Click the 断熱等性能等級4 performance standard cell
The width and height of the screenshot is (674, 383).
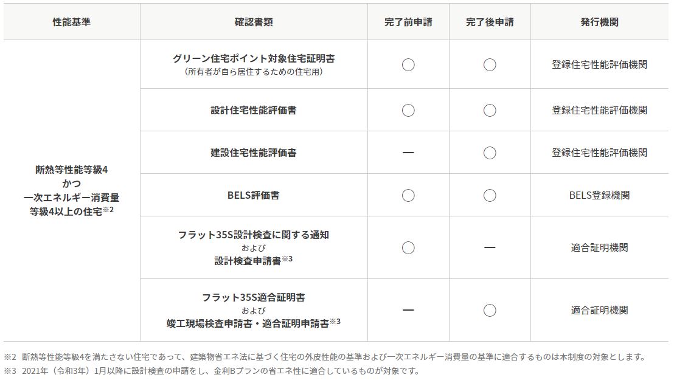point(72,190)
